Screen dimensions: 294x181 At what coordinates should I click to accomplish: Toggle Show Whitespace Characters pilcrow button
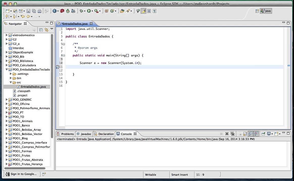tap(155, 11)
